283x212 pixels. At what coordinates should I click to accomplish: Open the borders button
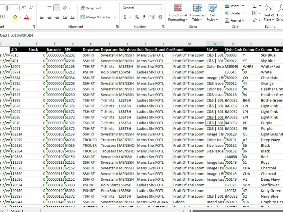pos(2,17)
